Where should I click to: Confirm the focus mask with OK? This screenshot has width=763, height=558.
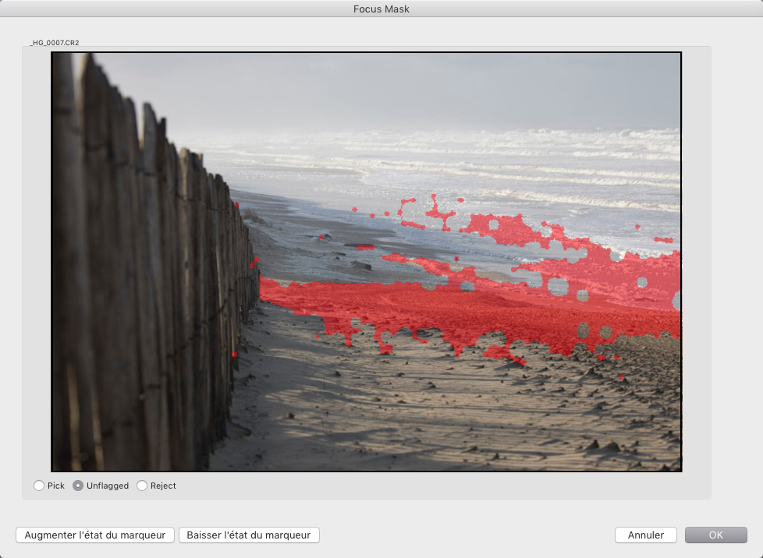point(715,535)
